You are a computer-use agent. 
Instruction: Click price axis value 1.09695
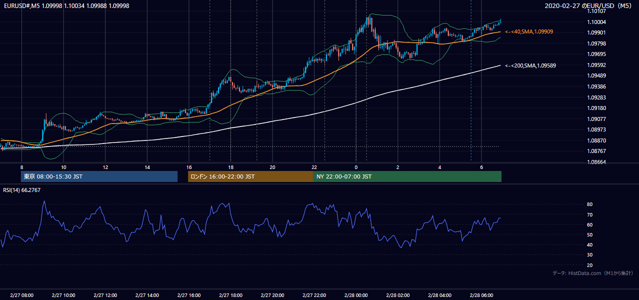pos(597,54)
